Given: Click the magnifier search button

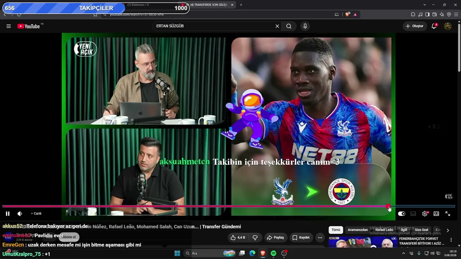Looking at the screenshot, I should [x=289, y=26].
